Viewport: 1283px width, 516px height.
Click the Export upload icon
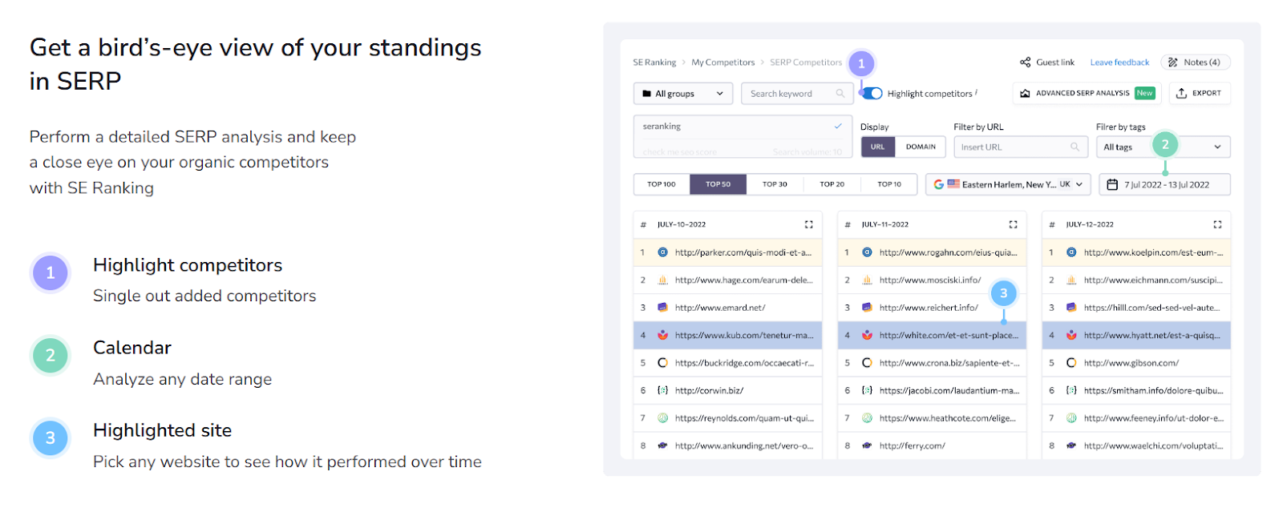[x=1181, y=93]
